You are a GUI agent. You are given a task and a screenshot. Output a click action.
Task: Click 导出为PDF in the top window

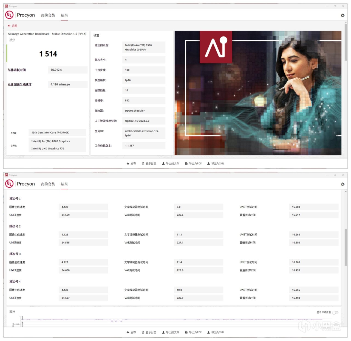coord(193,163)
